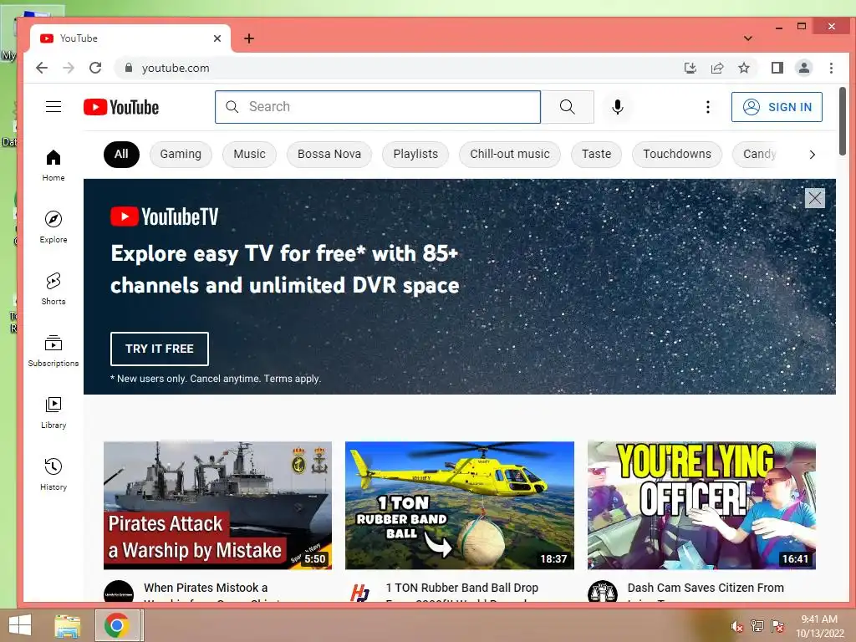Image resolution: width=856 pixels, height=642 pixels.
Task: Select the Taste filter chip
Action: point(596,155)
